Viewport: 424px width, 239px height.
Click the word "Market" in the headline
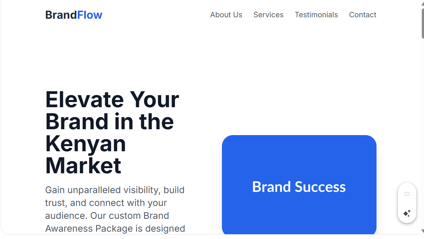[x=83, y=166]
